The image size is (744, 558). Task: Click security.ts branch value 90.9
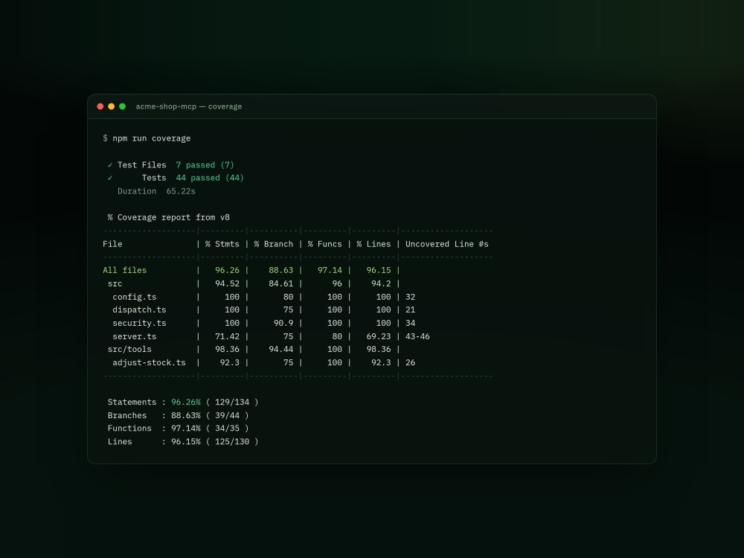point(283,323)
